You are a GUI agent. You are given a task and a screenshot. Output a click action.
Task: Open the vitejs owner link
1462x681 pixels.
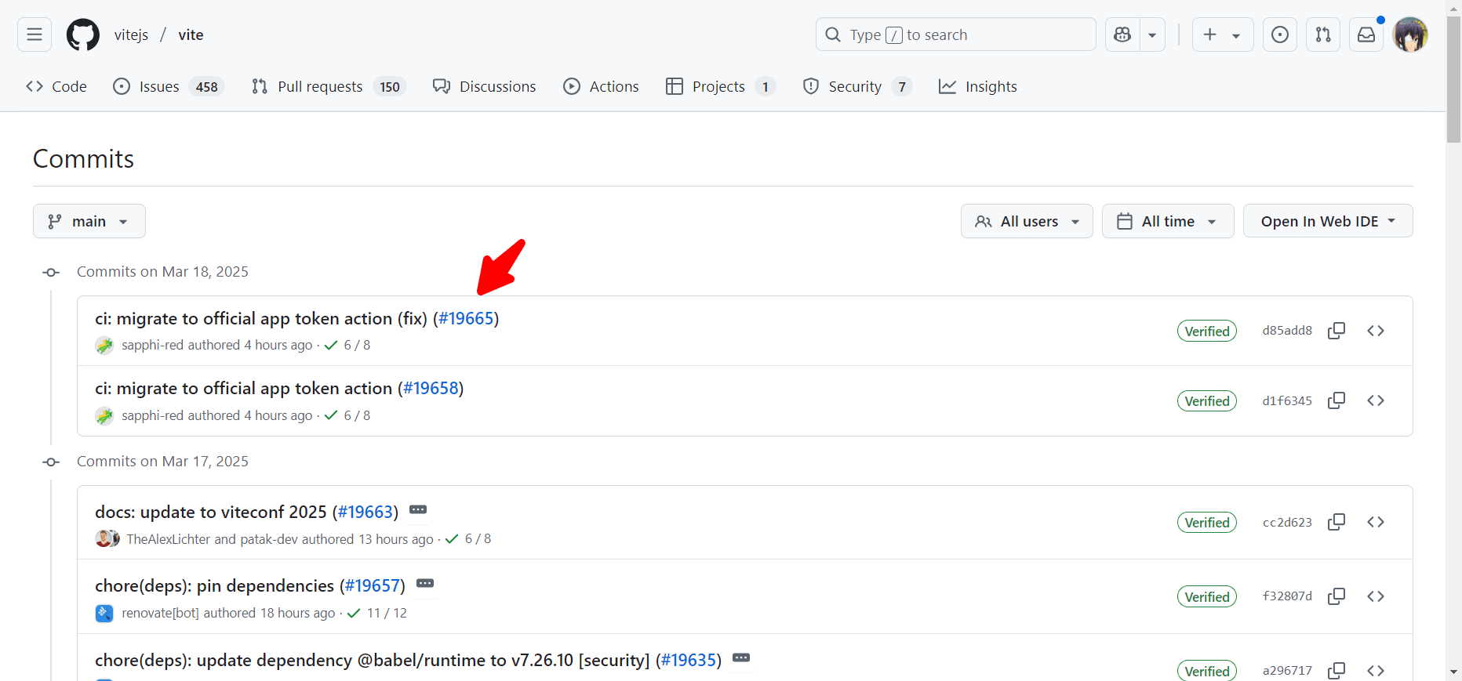131,34
